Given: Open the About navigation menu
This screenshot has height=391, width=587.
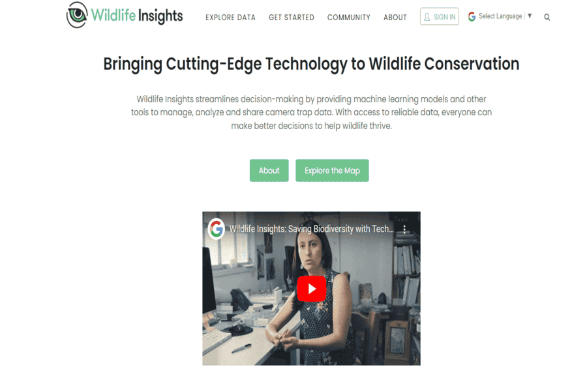Looking at the screenshot, I should [x=395, y=18].
